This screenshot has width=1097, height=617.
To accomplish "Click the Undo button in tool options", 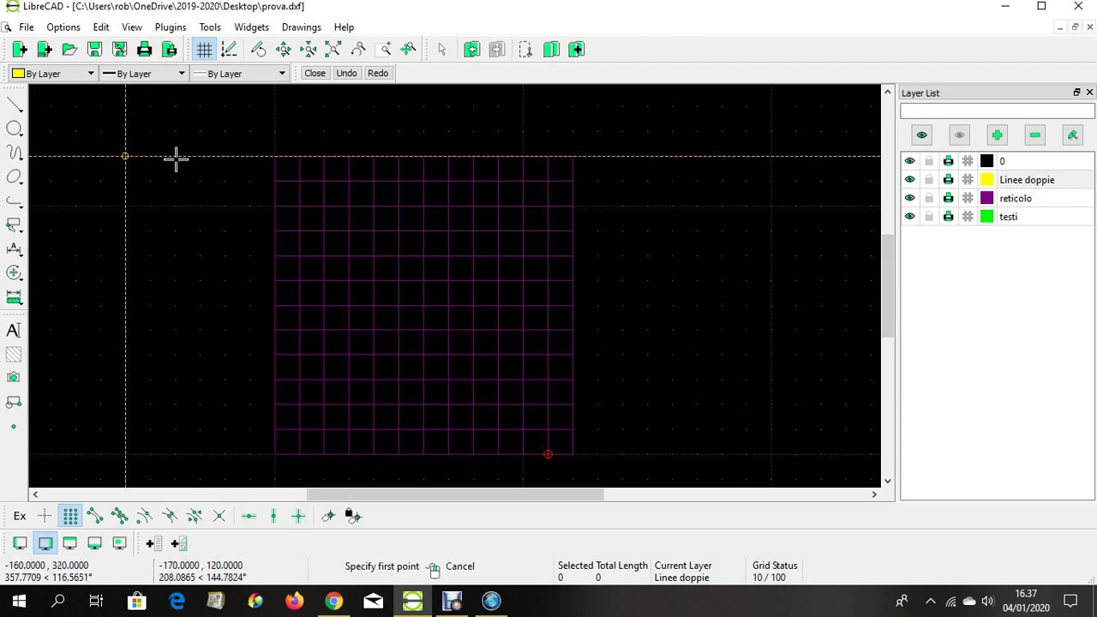I will click(346, 74).
